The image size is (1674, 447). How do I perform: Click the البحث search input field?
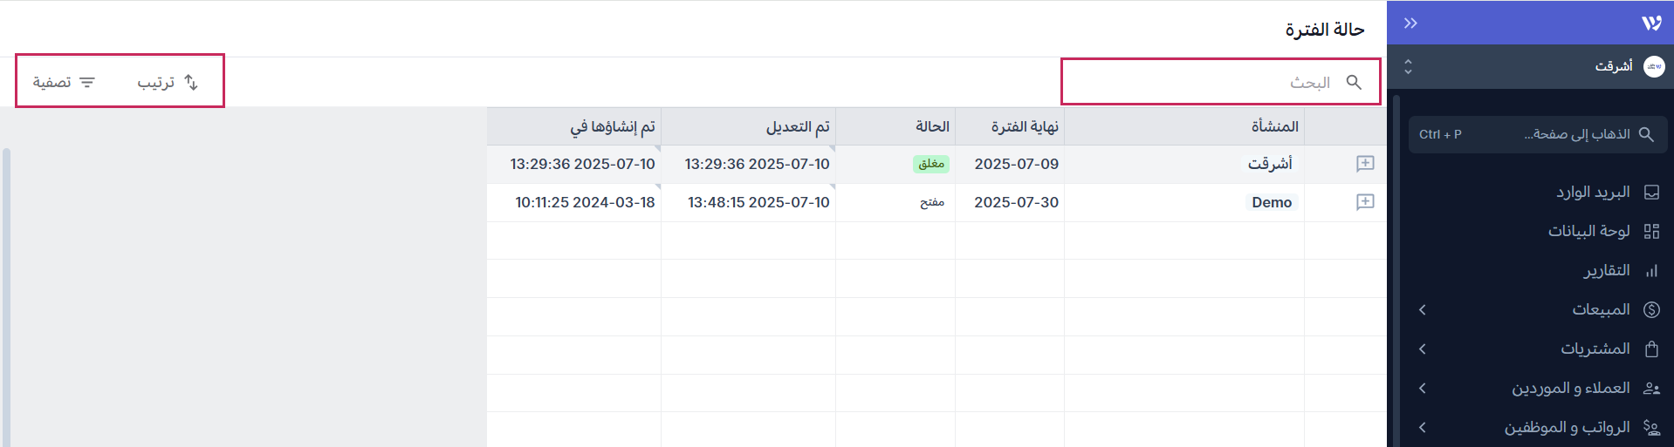(x=1204, y=82)
